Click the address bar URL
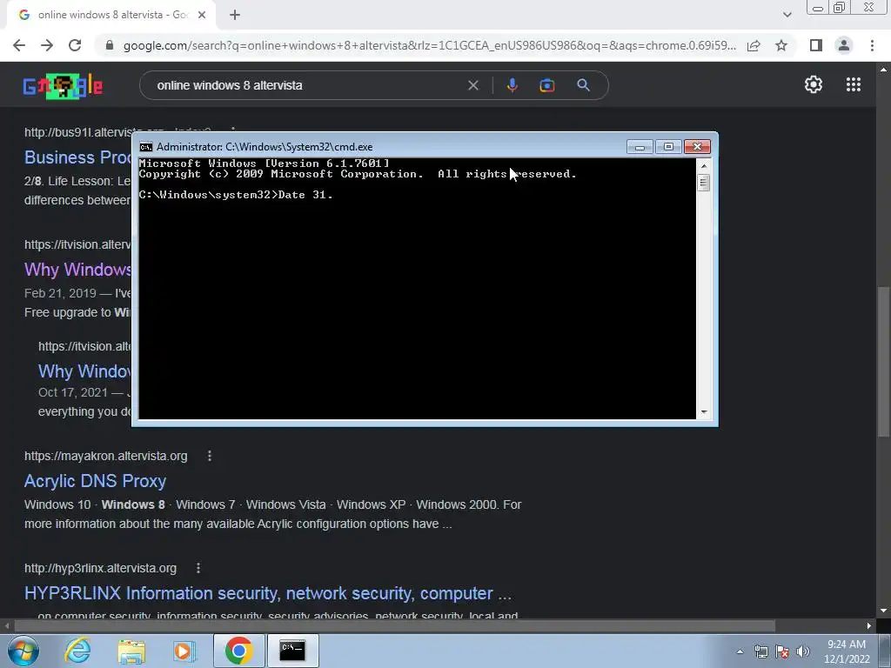This screenshot has width=891, height=668. (x=429, y=45)
